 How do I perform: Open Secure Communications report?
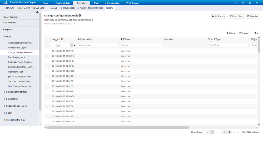21,82
